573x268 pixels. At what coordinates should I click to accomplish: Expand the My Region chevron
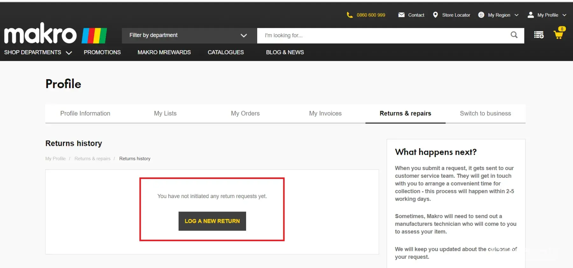(x=516, y=15)
